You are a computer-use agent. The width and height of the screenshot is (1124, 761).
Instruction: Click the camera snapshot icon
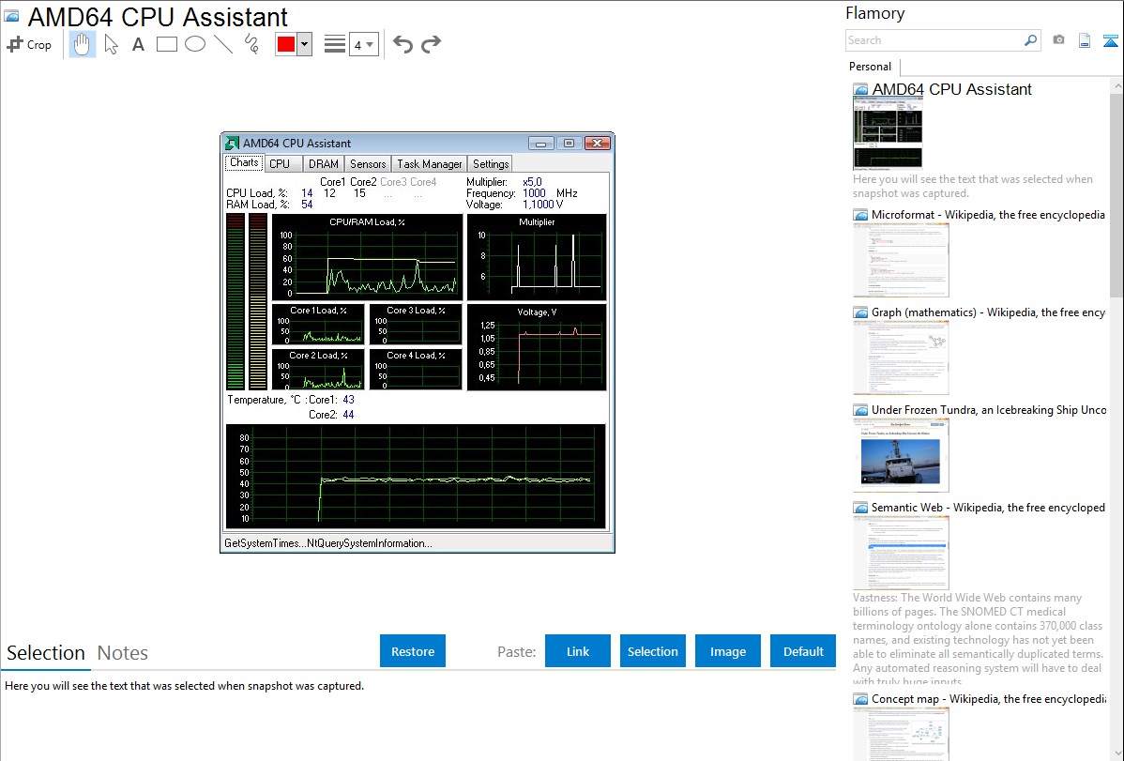tap(1058, 40)
